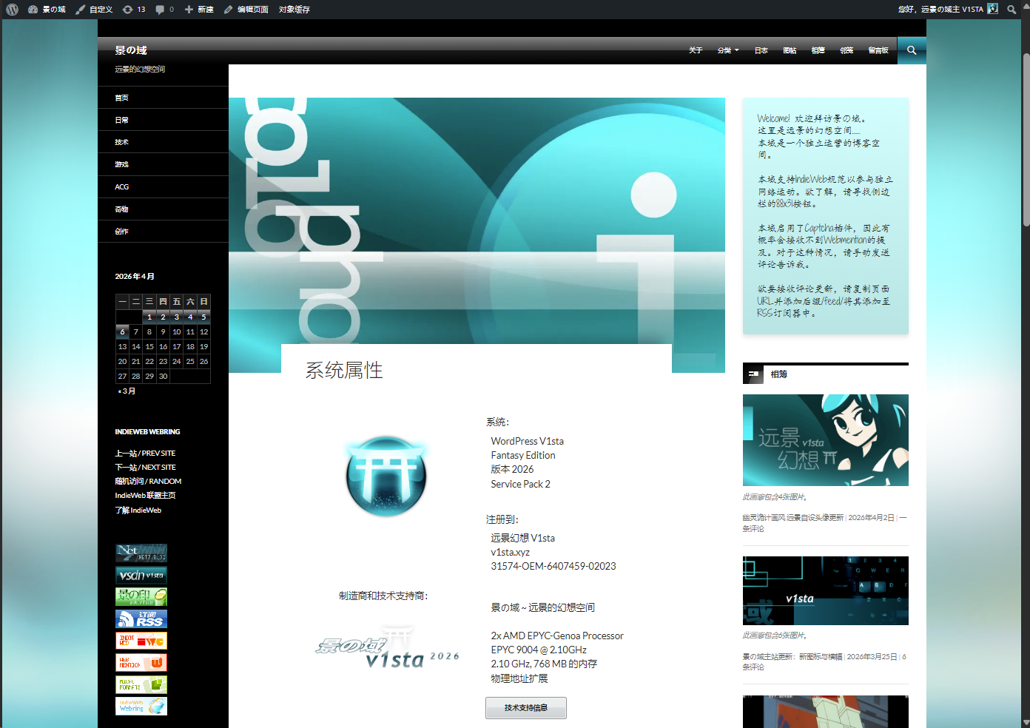Go to previous month 3月 in calendar
Screen dimensions: 1030x728
click(x=127, y=391)
